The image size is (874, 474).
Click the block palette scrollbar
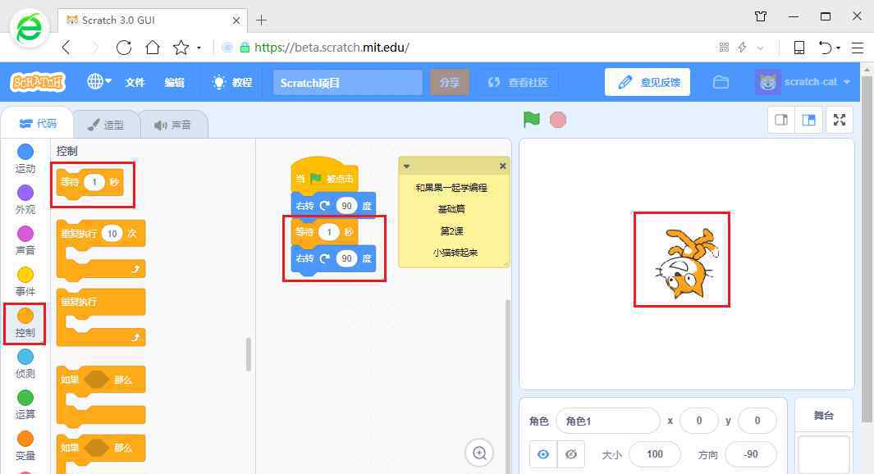(248, 353)
